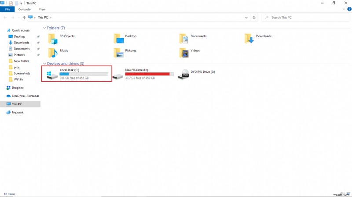Image resolution: width=352 pixels, height=197 pixels.
Task: Click This PC in the address breadcrumb
Action: 43,18
